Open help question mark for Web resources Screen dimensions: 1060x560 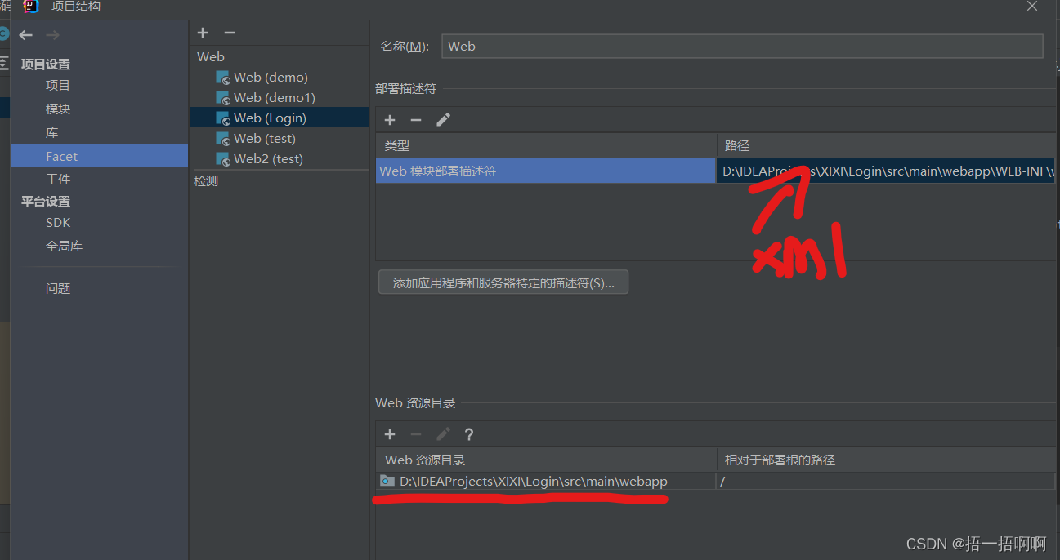(469, 434)
